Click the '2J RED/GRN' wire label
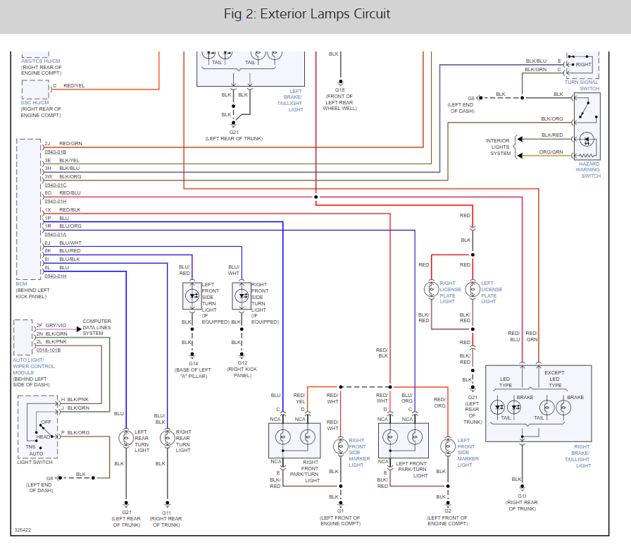Screen dimensions: 631x550 tap(63, 143)
